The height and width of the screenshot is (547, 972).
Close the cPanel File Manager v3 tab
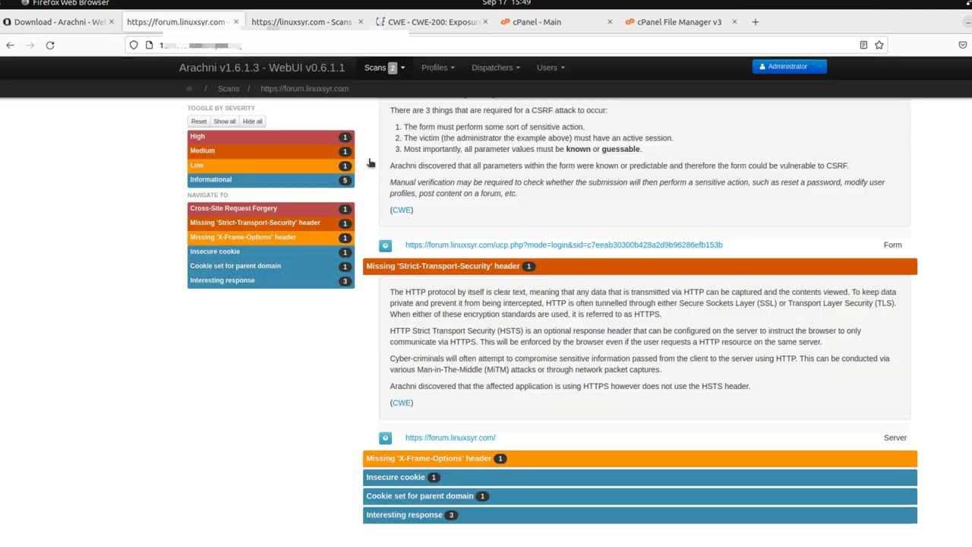click(x=734, y=22)
